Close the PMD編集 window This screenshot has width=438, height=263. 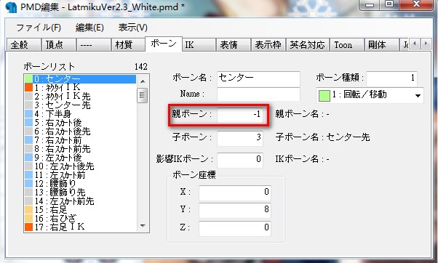(x=416, y=5)
